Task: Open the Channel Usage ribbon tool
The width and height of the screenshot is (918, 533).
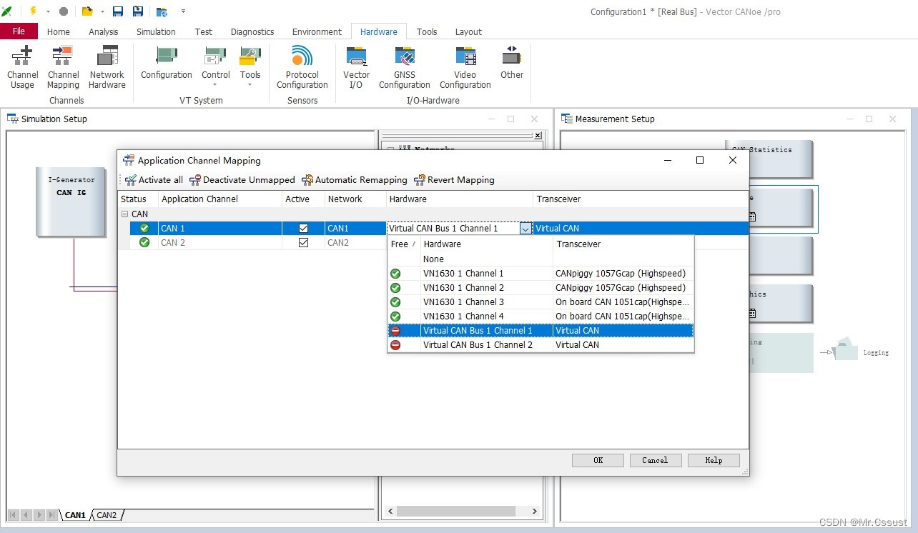Action: click(23, 67)
